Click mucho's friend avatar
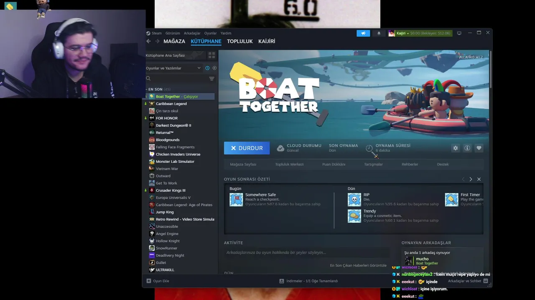 [409, 261]
